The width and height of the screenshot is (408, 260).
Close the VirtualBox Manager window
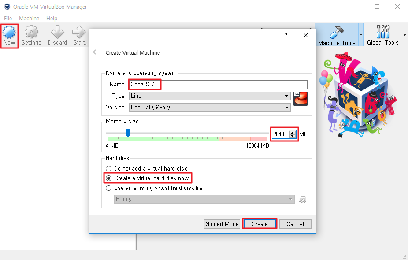(x=397, y=7)
